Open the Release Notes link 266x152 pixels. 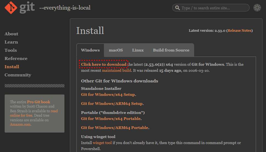pos(239,31)
